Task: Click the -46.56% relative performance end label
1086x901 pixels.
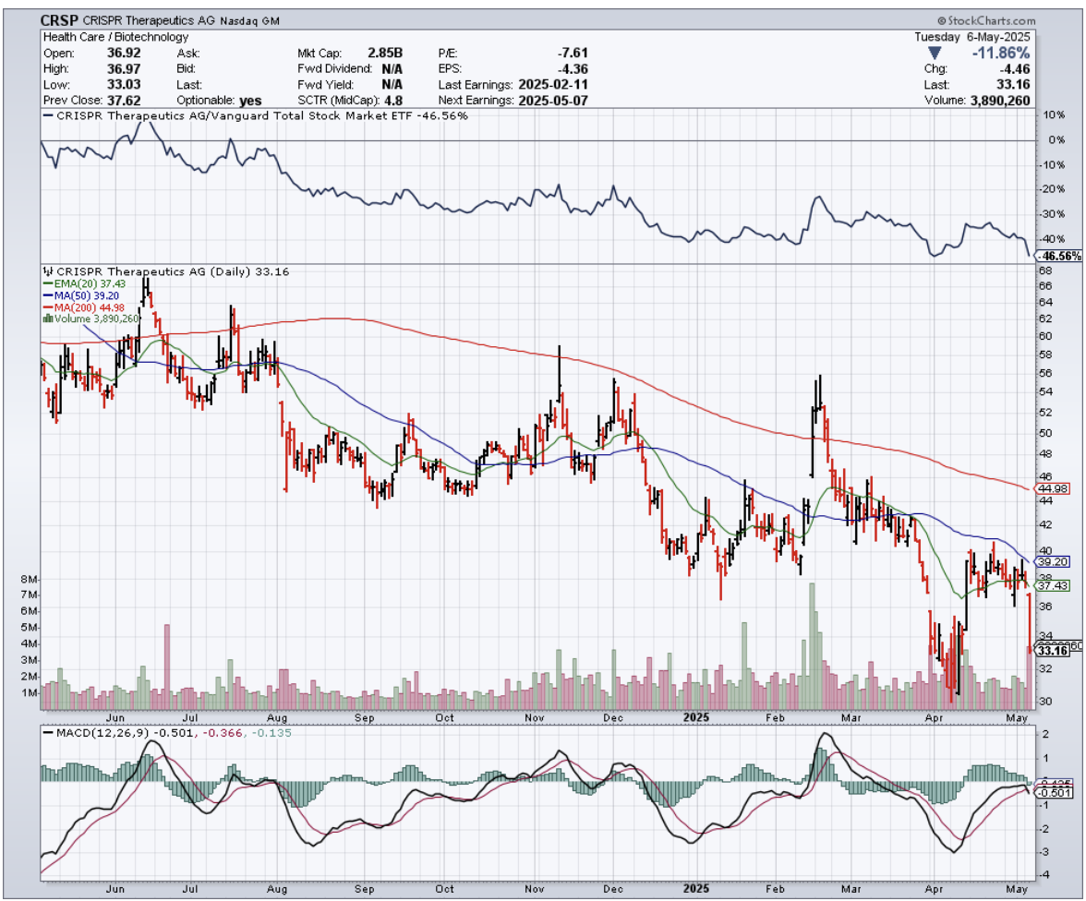Action: tap(1058, 256)
